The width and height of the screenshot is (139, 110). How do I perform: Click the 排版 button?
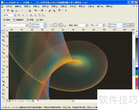point(6,20)
